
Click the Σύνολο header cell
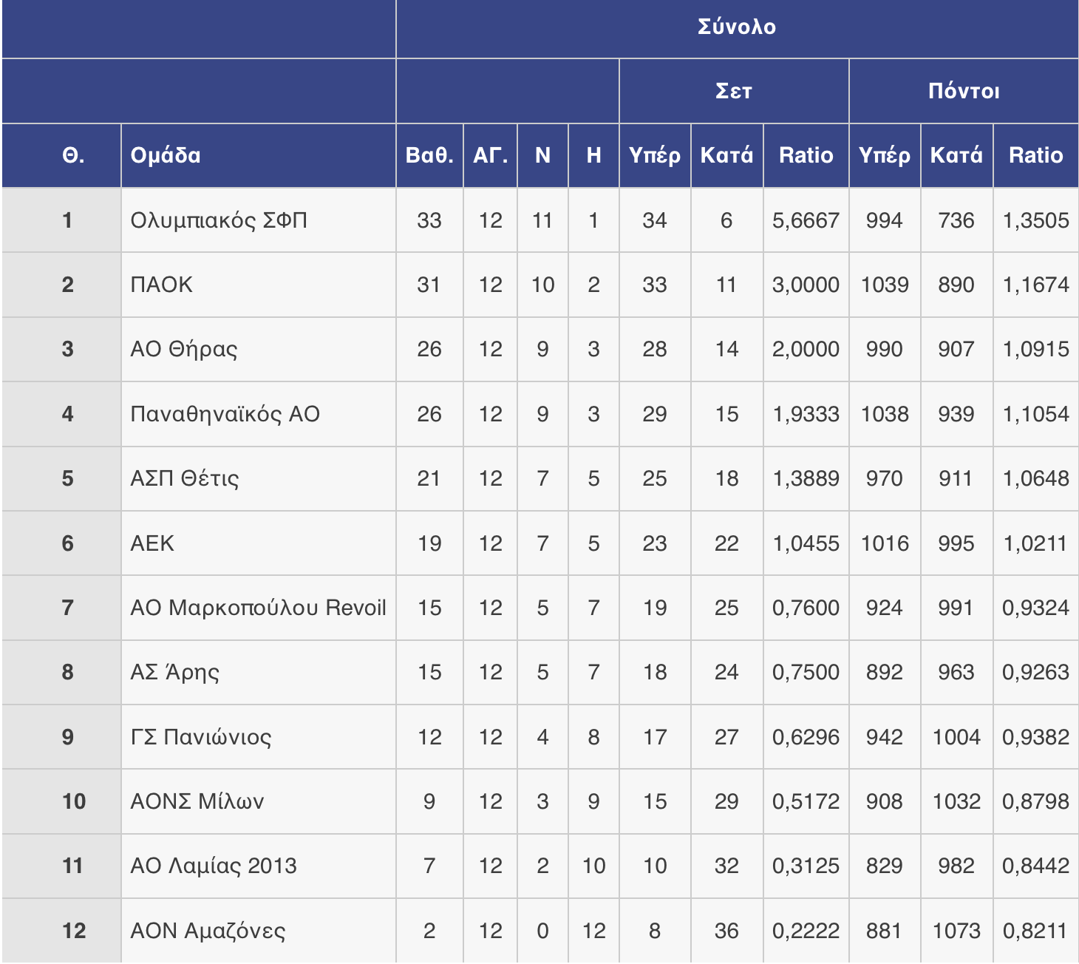point(737,27)
